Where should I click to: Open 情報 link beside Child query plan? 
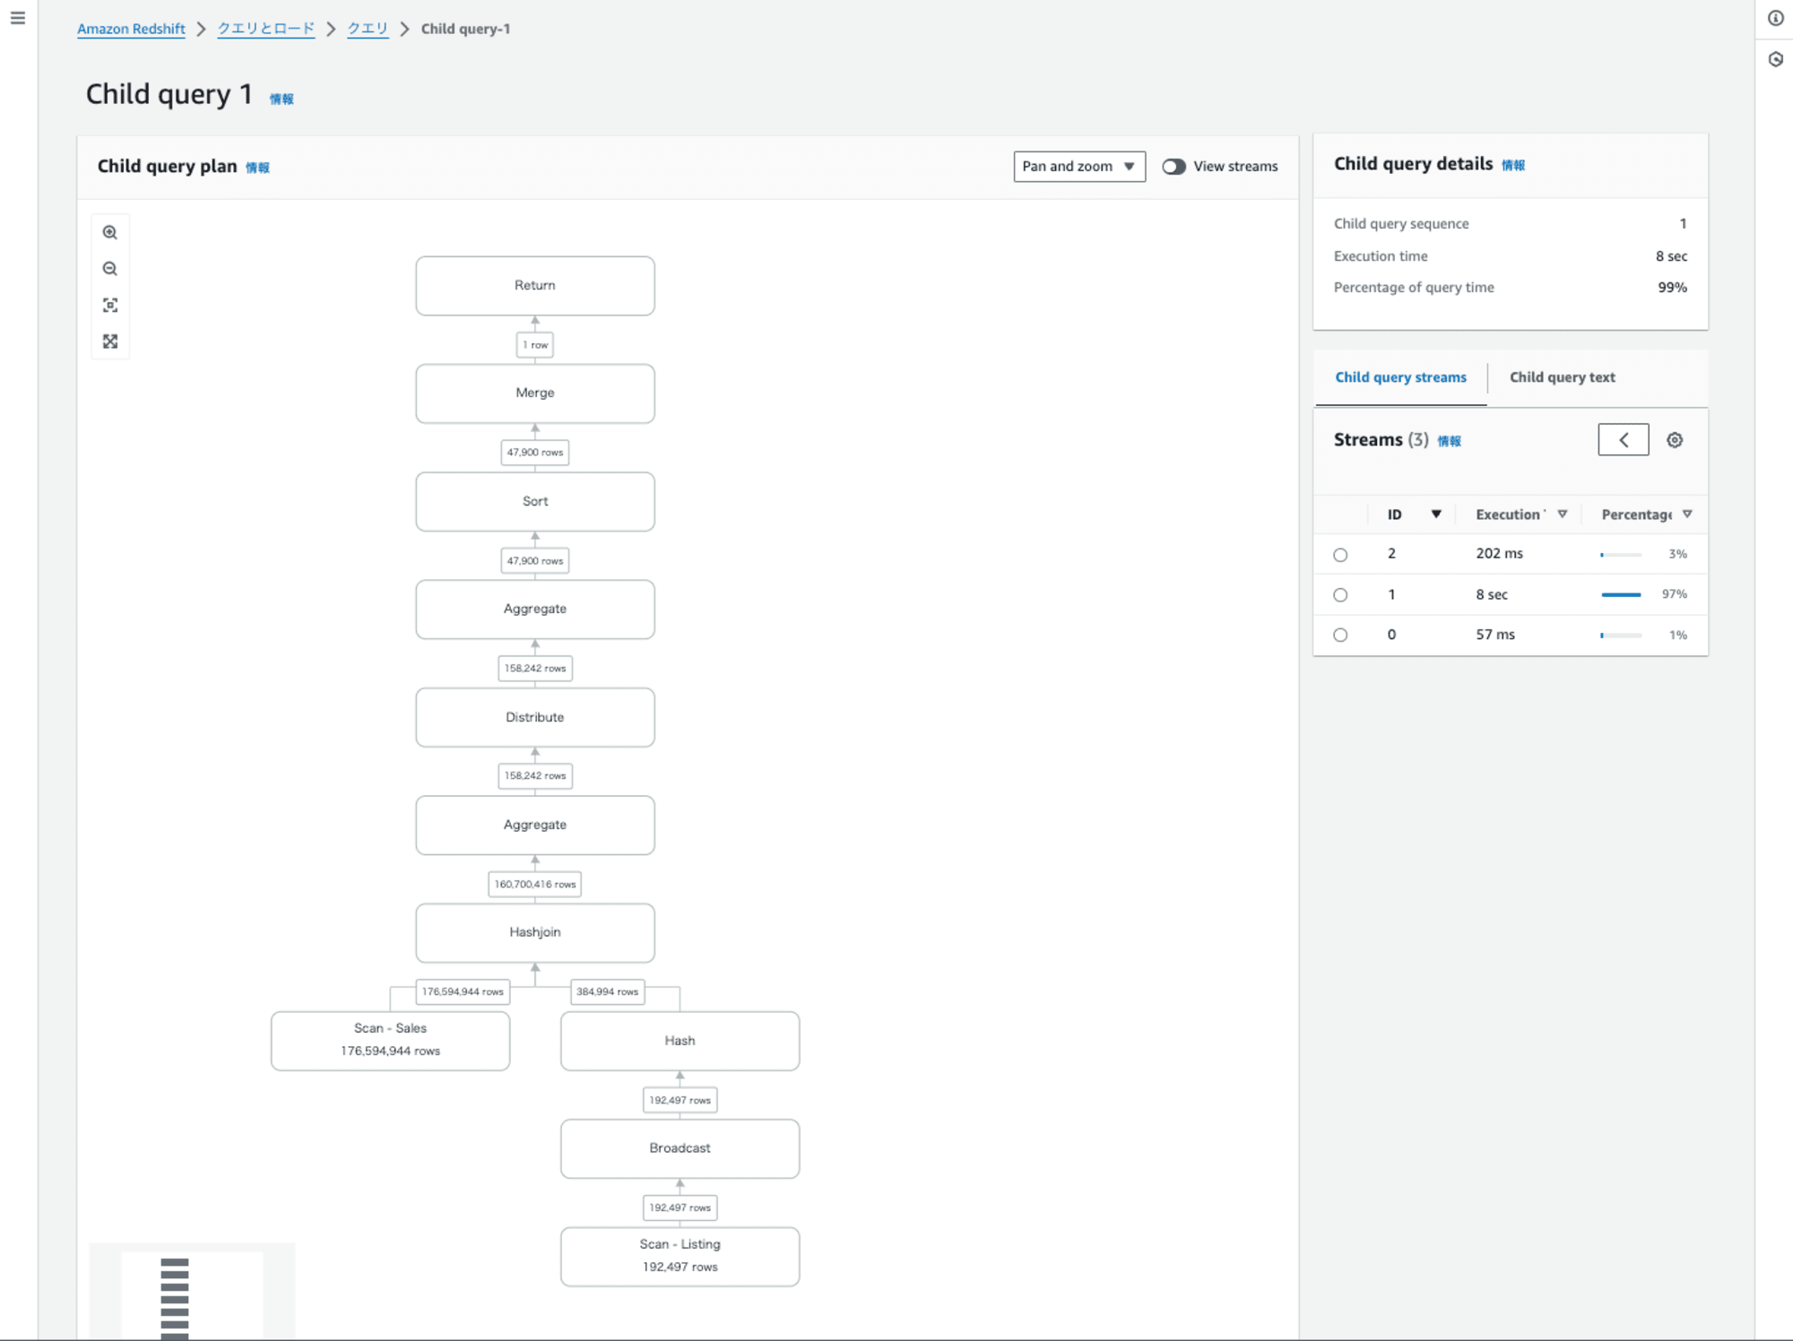257,168
